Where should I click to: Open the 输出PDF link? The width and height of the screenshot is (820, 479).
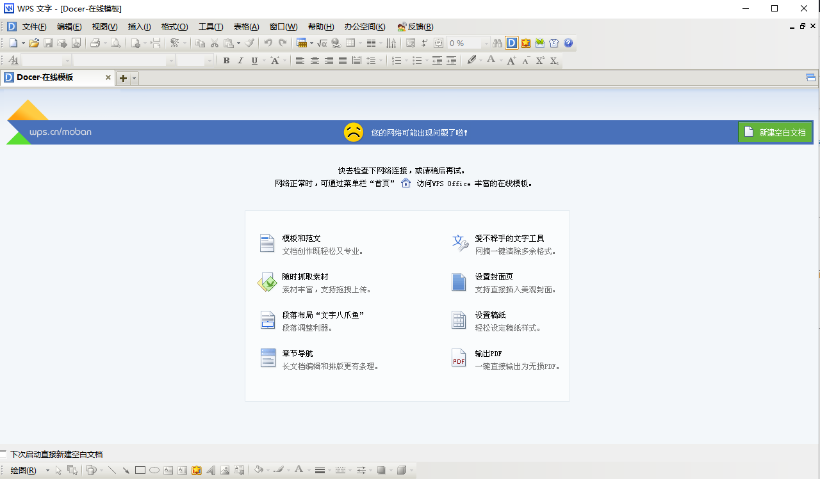point(488,353)
